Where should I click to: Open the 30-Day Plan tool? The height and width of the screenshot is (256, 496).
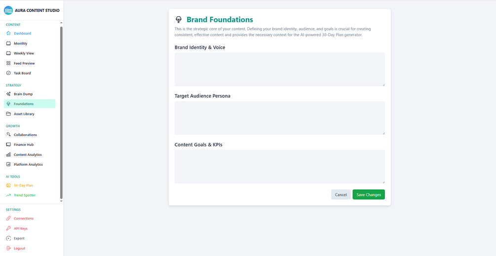click(x=23, y=185)
